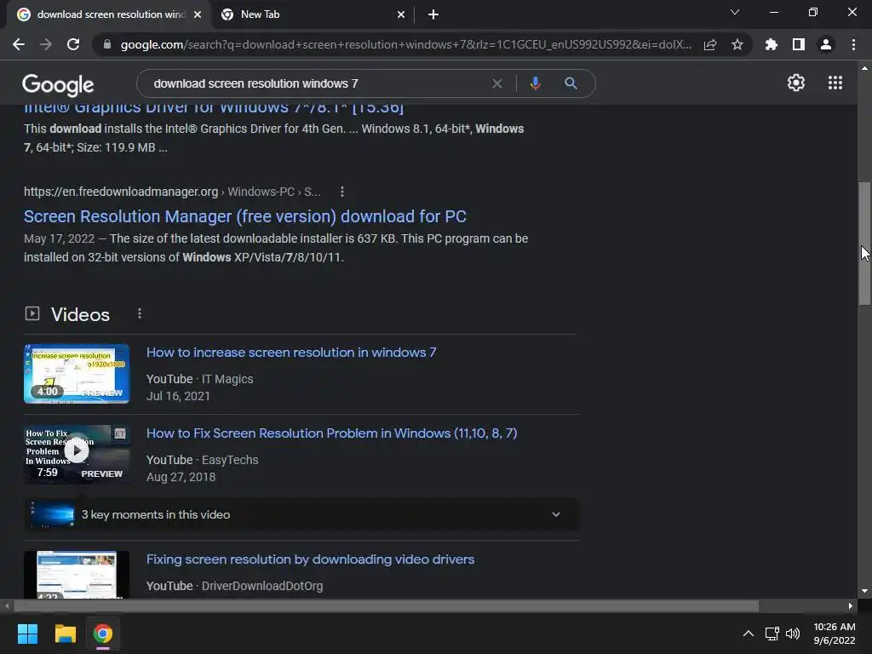Image resolution: width=872 pixels, height=654 pixels.
Task: Open the tab search dropdown arrow
Action: [x=735, y=12]
